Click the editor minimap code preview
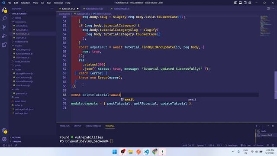 (x=265, y=26)
